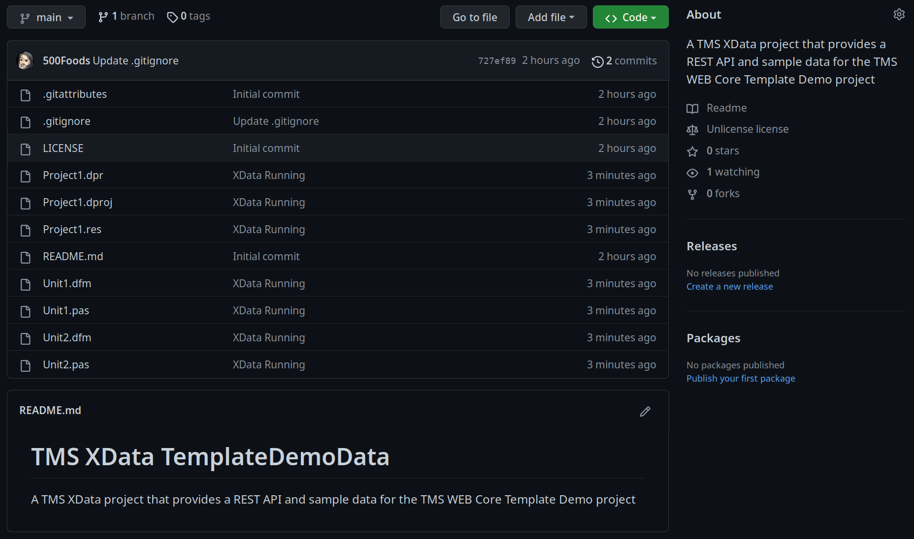View the 0 stars link
The image size is (914, 539).
pyautogui.click(x=723, y=150)
